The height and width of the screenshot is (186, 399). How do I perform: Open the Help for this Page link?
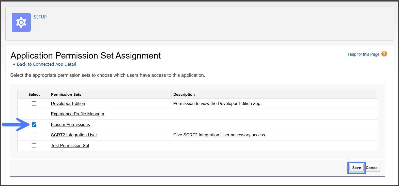(x=363, y=54)
